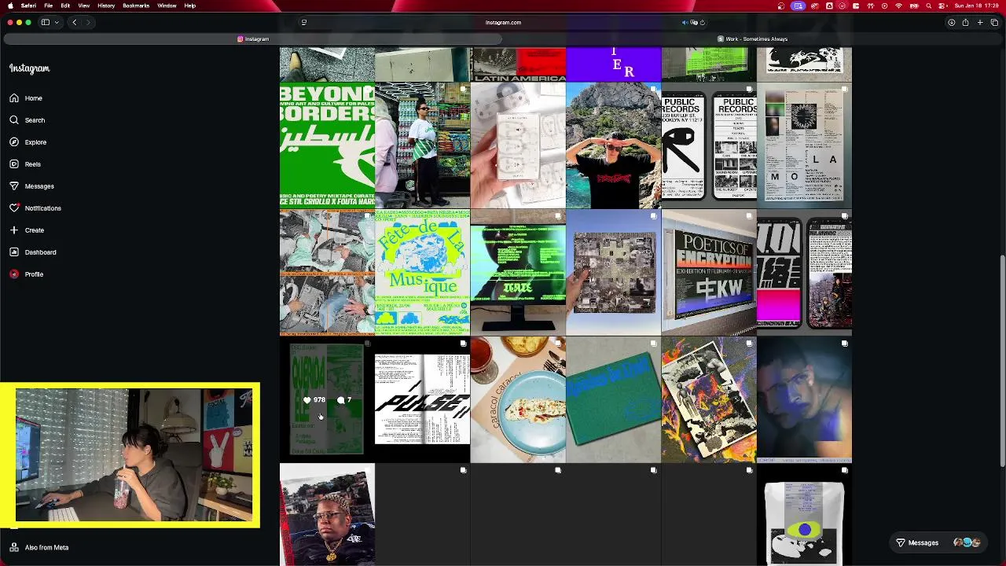Open the hovered Querida post with 978 likes
The height and width of the screenshot is (566, 1006).
tap(327, 400)
